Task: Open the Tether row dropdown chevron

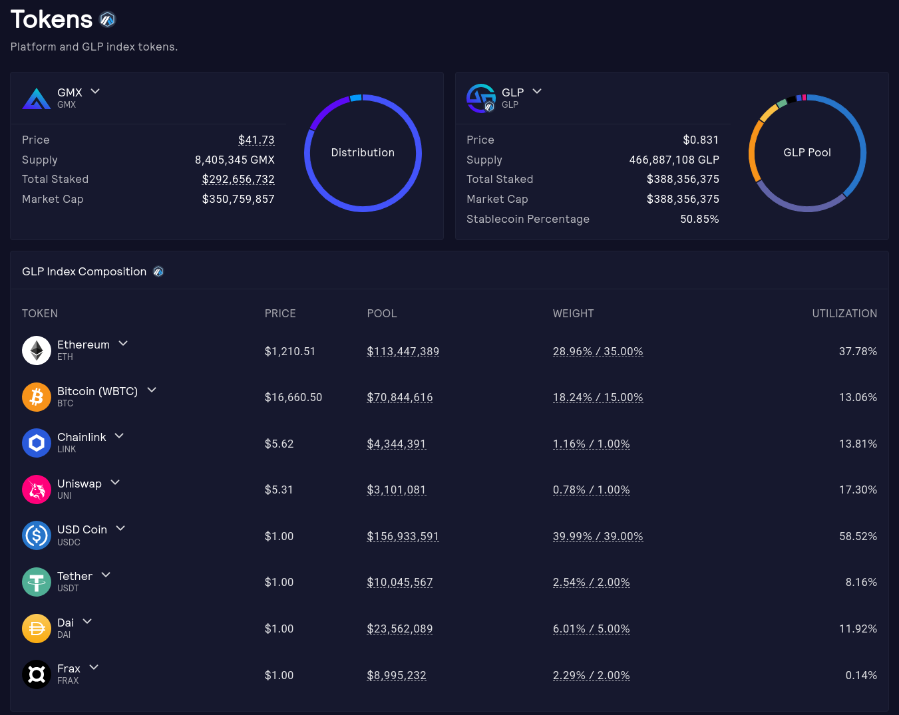Action: point(106,575)
